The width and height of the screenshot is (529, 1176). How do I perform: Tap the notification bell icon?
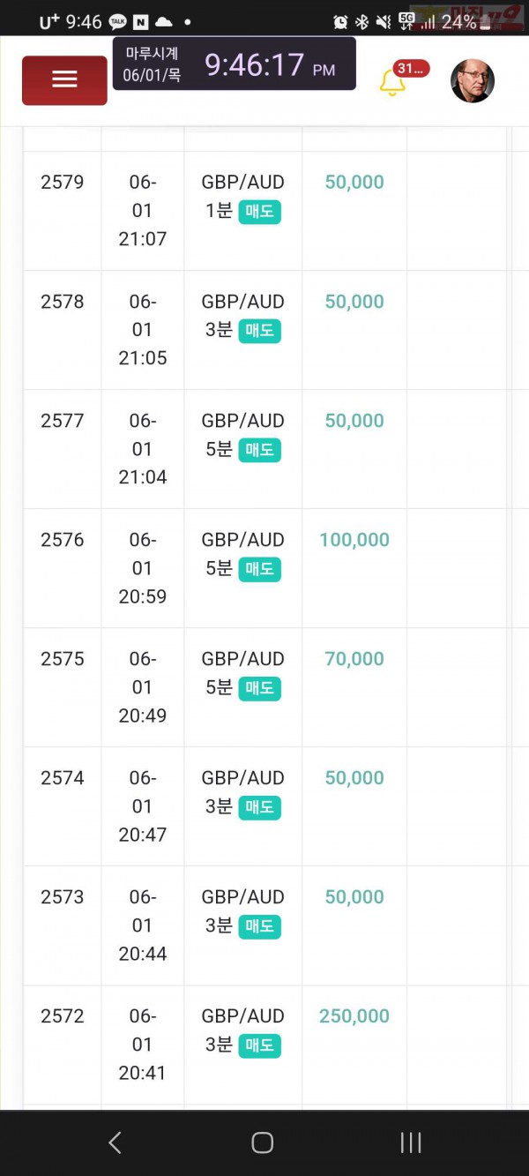point(392,82)
